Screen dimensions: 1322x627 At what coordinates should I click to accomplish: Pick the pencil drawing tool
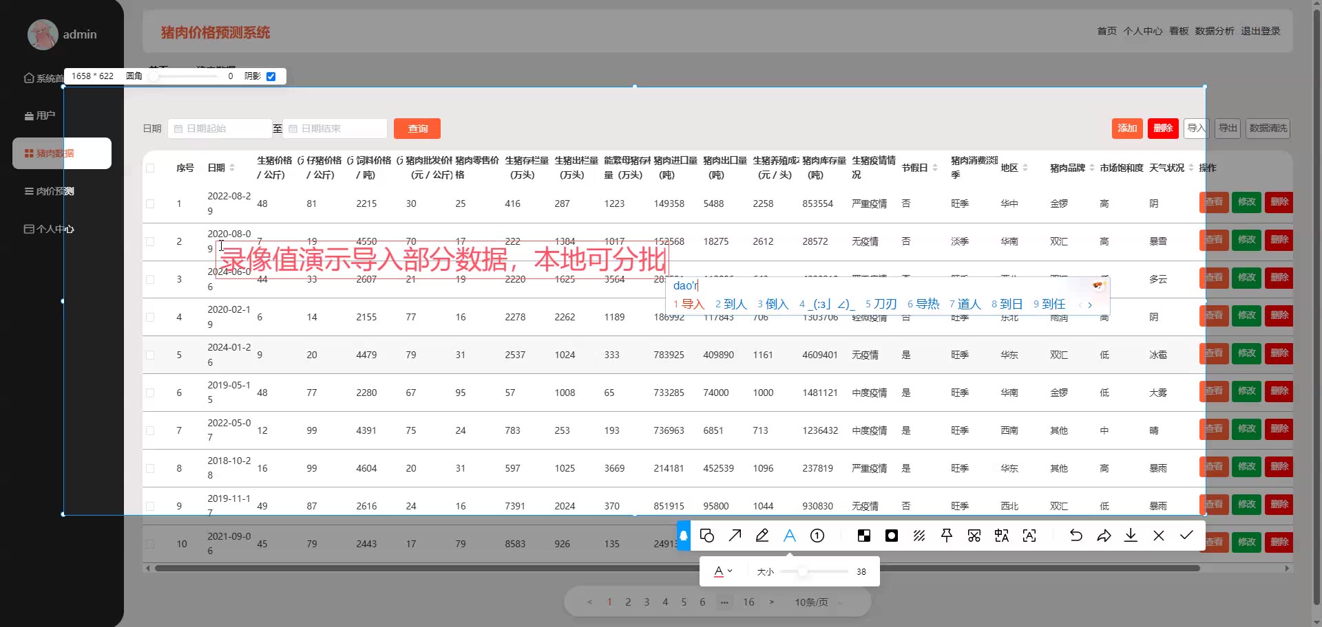(762, 536)
